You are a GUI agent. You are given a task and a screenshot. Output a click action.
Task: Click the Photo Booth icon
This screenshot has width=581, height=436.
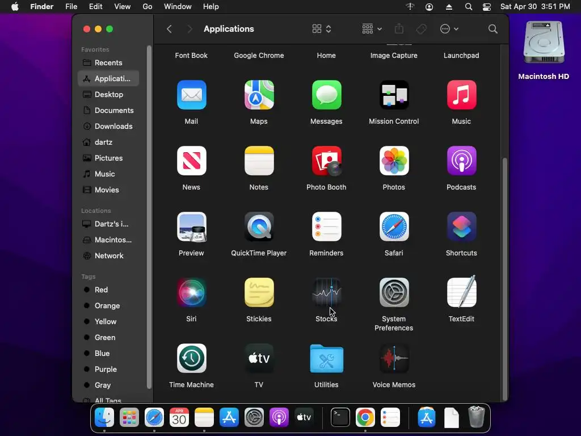326,161
